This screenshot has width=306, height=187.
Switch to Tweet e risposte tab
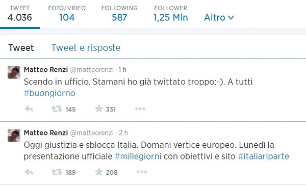pyautogui.click(x=86, y=48)
